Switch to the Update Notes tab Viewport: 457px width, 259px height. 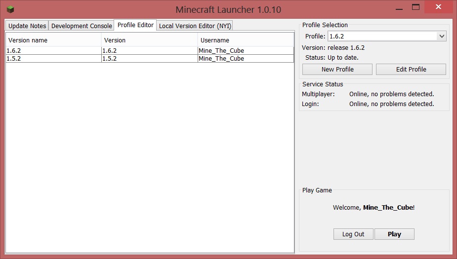point(27,26)
